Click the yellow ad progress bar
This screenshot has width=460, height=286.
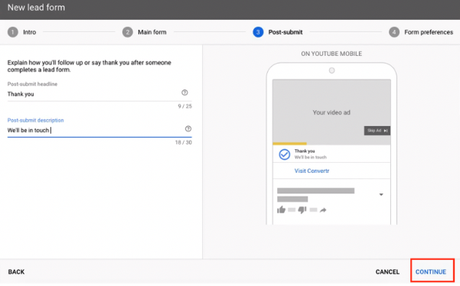289,144
